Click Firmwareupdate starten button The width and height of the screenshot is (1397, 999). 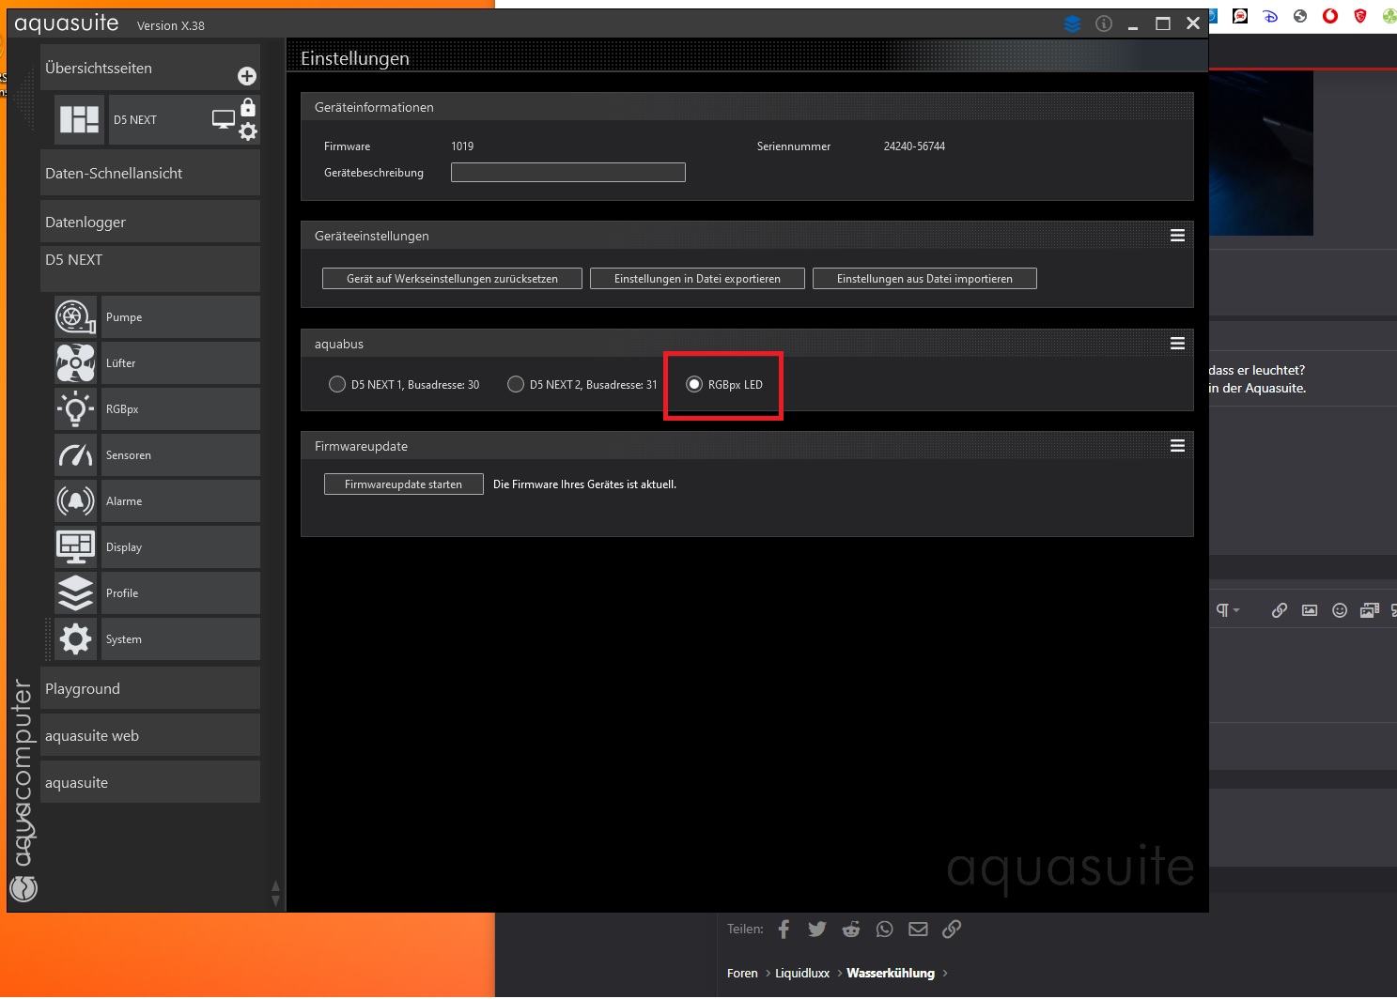tap(404, 484)
